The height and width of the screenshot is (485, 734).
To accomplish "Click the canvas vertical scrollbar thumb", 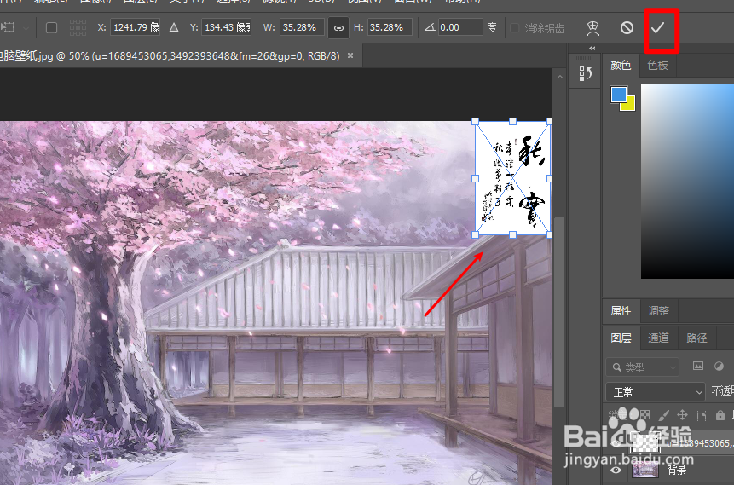I will 560,311.
